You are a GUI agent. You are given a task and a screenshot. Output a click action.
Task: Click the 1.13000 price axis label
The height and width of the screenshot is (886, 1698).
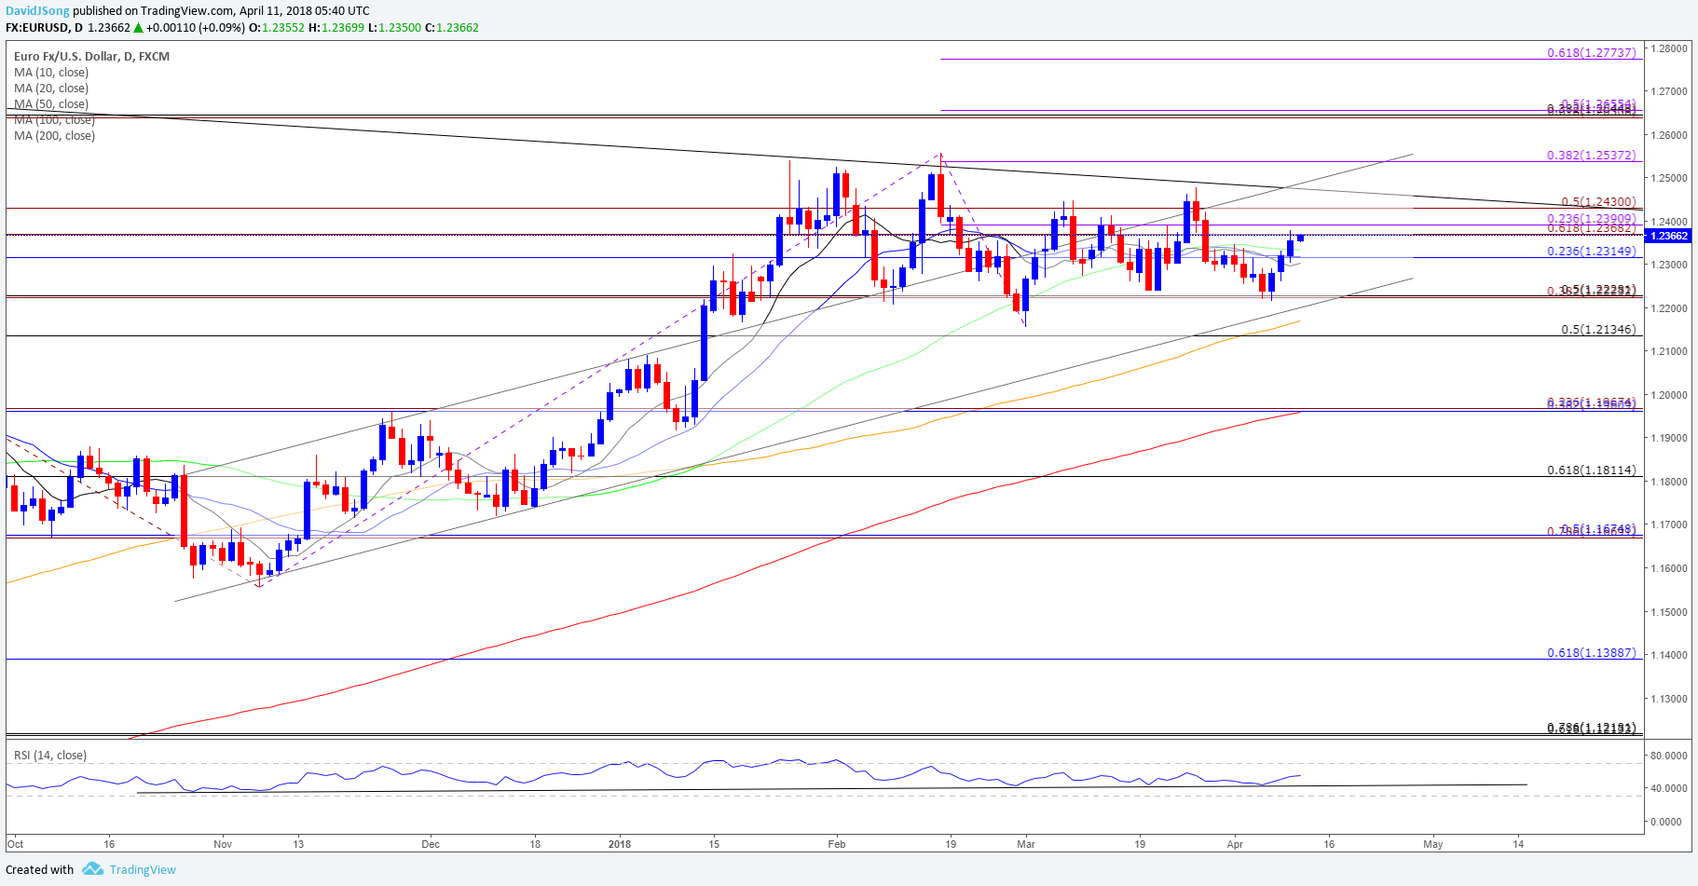click(x=1667, y=699)
